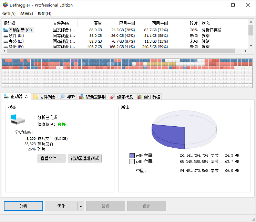Viewport: 256px width, 222px height.
Task: Click the disk usage pie chart
Action: point(184,130)
